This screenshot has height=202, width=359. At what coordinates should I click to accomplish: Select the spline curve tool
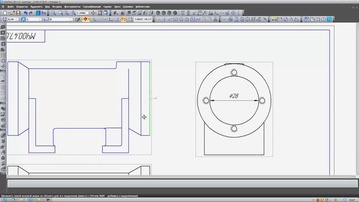pos(198,19)
